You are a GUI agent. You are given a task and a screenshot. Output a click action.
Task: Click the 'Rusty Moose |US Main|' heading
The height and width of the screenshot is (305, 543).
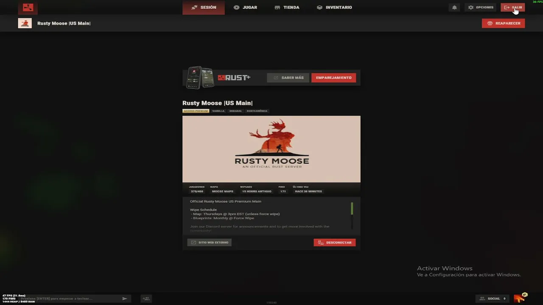click(x=218, y=103)
